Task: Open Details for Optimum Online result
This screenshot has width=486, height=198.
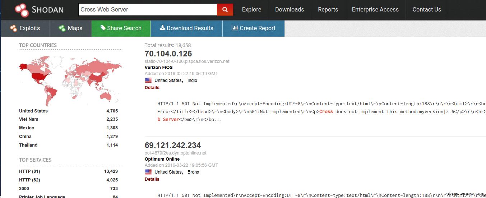Action: pos(152,179)
